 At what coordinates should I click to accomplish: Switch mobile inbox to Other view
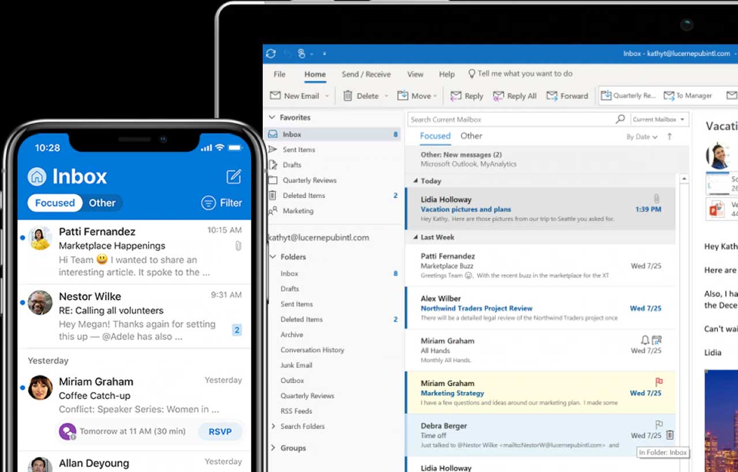[x=103, y=203]
